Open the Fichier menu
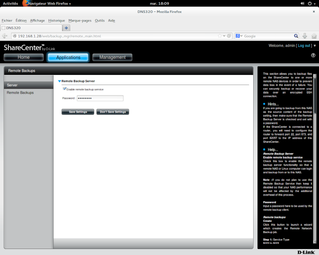This screenshot has height=255, width=319. coord(7,21)
